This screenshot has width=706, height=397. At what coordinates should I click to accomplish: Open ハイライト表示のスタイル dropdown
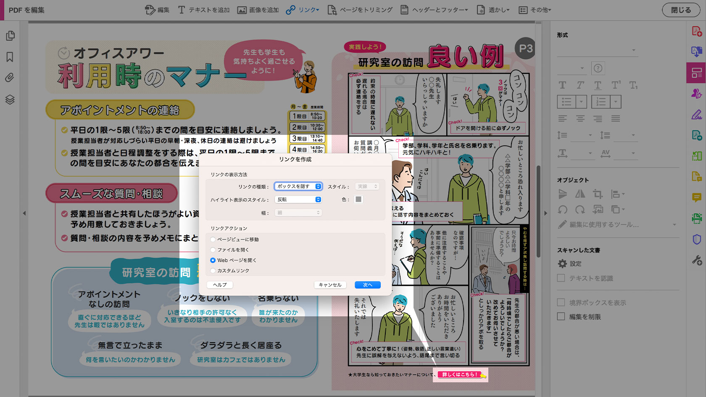(298, 200)
